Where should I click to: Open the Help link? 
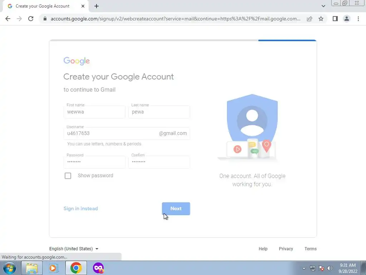(263, 249)
